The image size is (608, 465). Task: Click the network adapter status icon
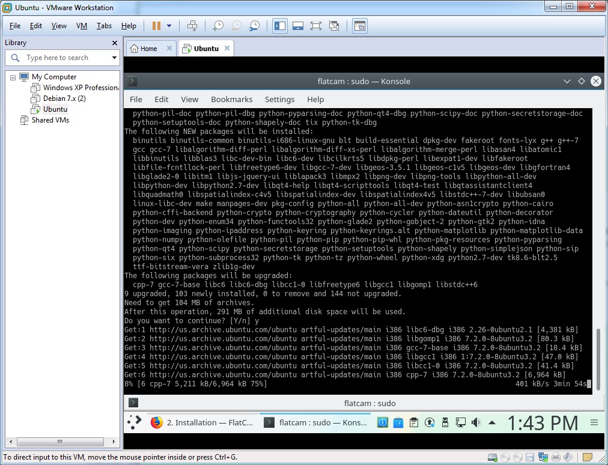[x=543, y=457]
